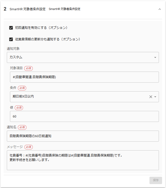Click the 期日前X日以内 selected value
Screen dimensions: 166x188
[x=23, y=96]
